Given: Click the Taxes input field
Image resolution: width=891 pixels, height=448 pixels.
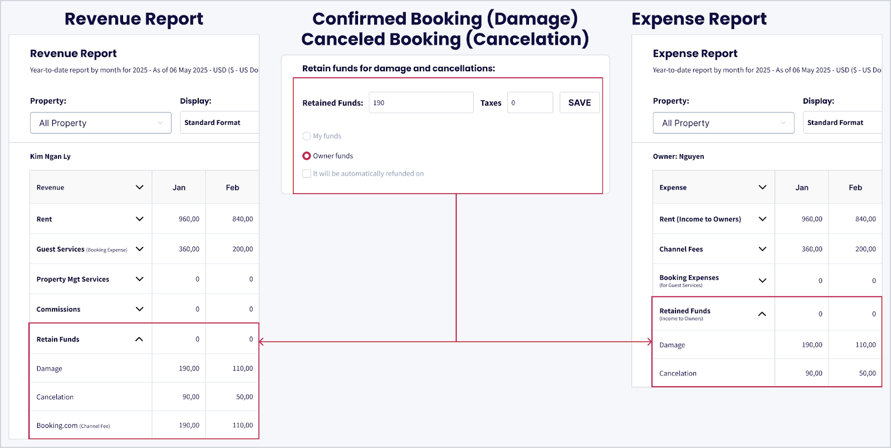Looking at the screenshot, I should coord(530,103).
